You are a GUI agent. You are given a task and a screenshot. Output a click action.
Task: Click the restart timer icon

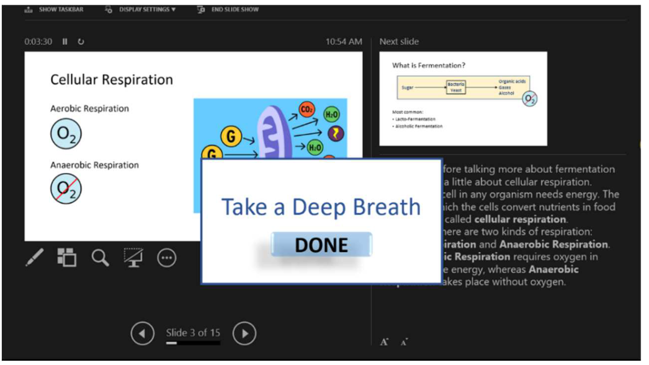(81, 42)
